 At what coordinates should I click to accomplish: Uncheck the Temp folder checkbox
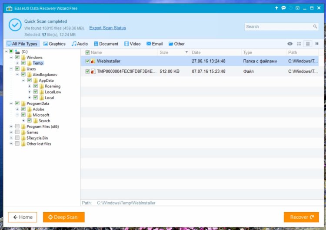(x=23, y=63)
